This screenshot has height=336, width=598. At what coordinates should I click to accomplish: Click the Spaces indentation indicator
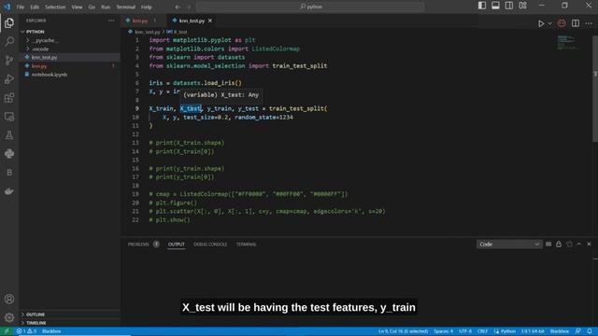click(x=443, y=331)
